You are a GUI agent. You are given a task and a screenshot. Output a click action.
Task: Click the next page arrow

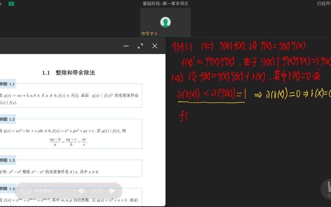tap(113, 191)
